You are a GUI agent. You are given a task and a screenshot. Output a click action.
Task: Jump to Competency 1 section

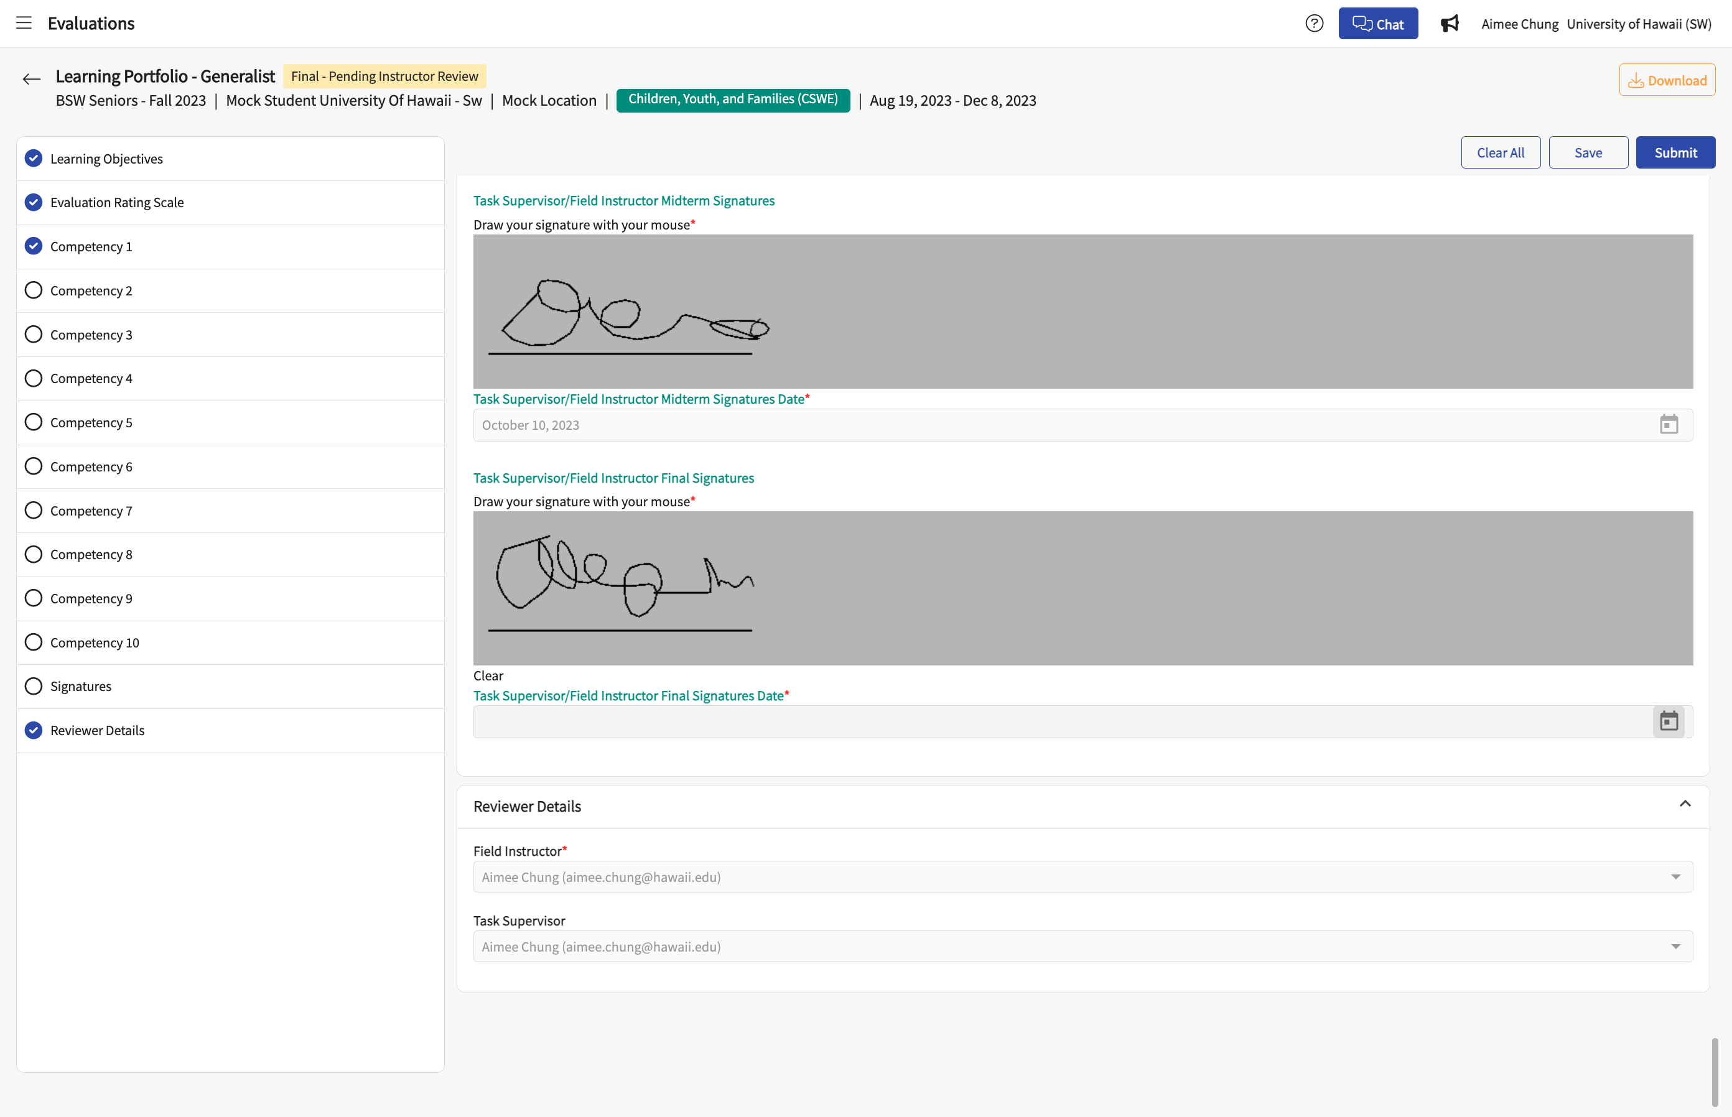[230, 247]
